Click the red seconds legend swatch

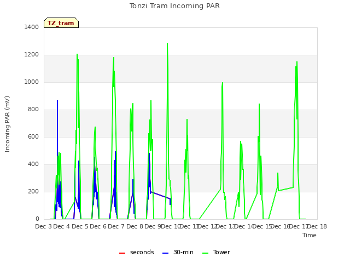(x=122, y=253)
